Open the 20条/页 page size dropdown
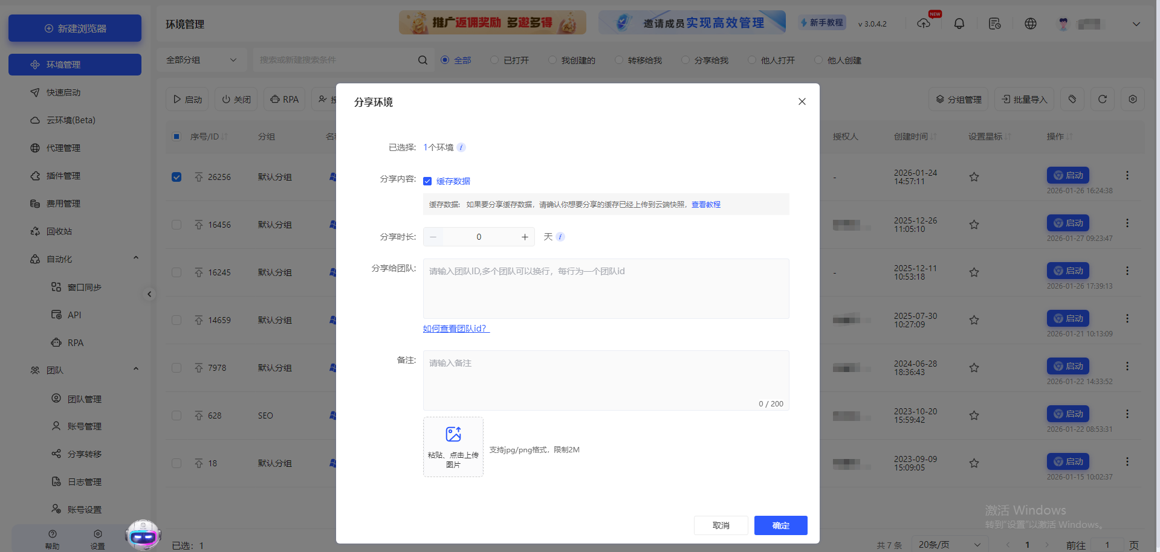The height and width of the screenshot is (552, 1160). coord(947,544)
